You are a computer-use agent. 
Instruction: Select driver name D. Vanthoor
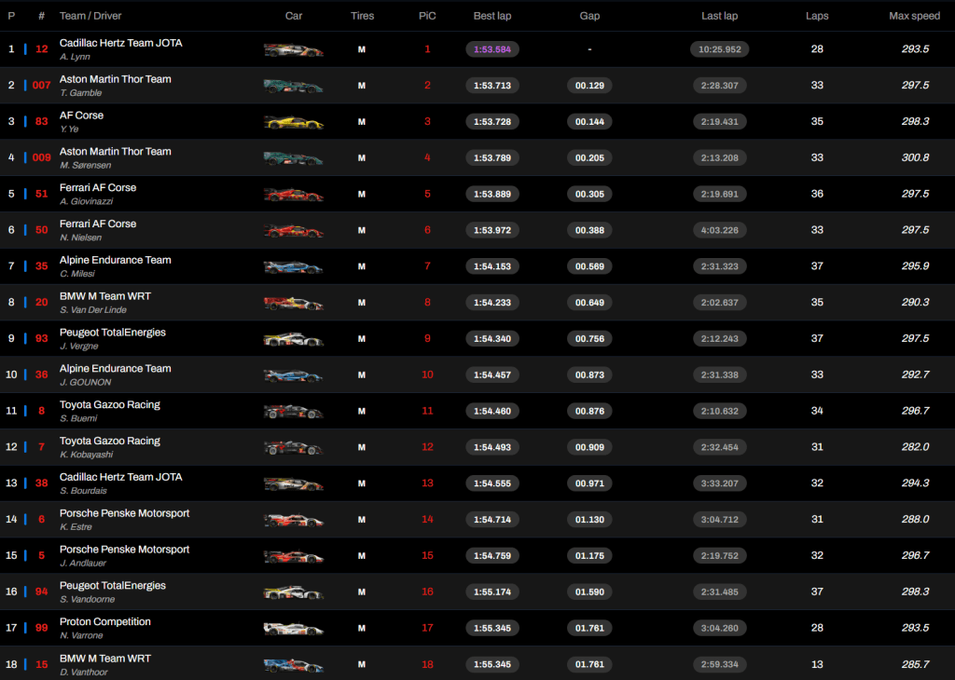83,673
